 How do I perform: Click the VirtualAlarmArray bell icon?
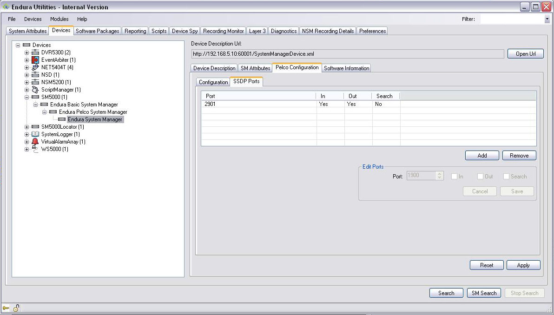35,142
